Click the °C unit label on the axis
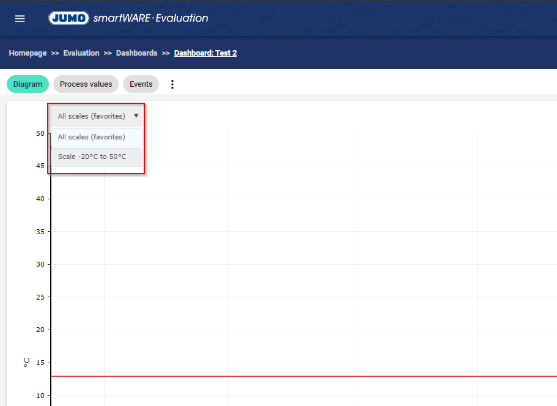Screen dimensions: 557x406 click(x=26, y=363)
